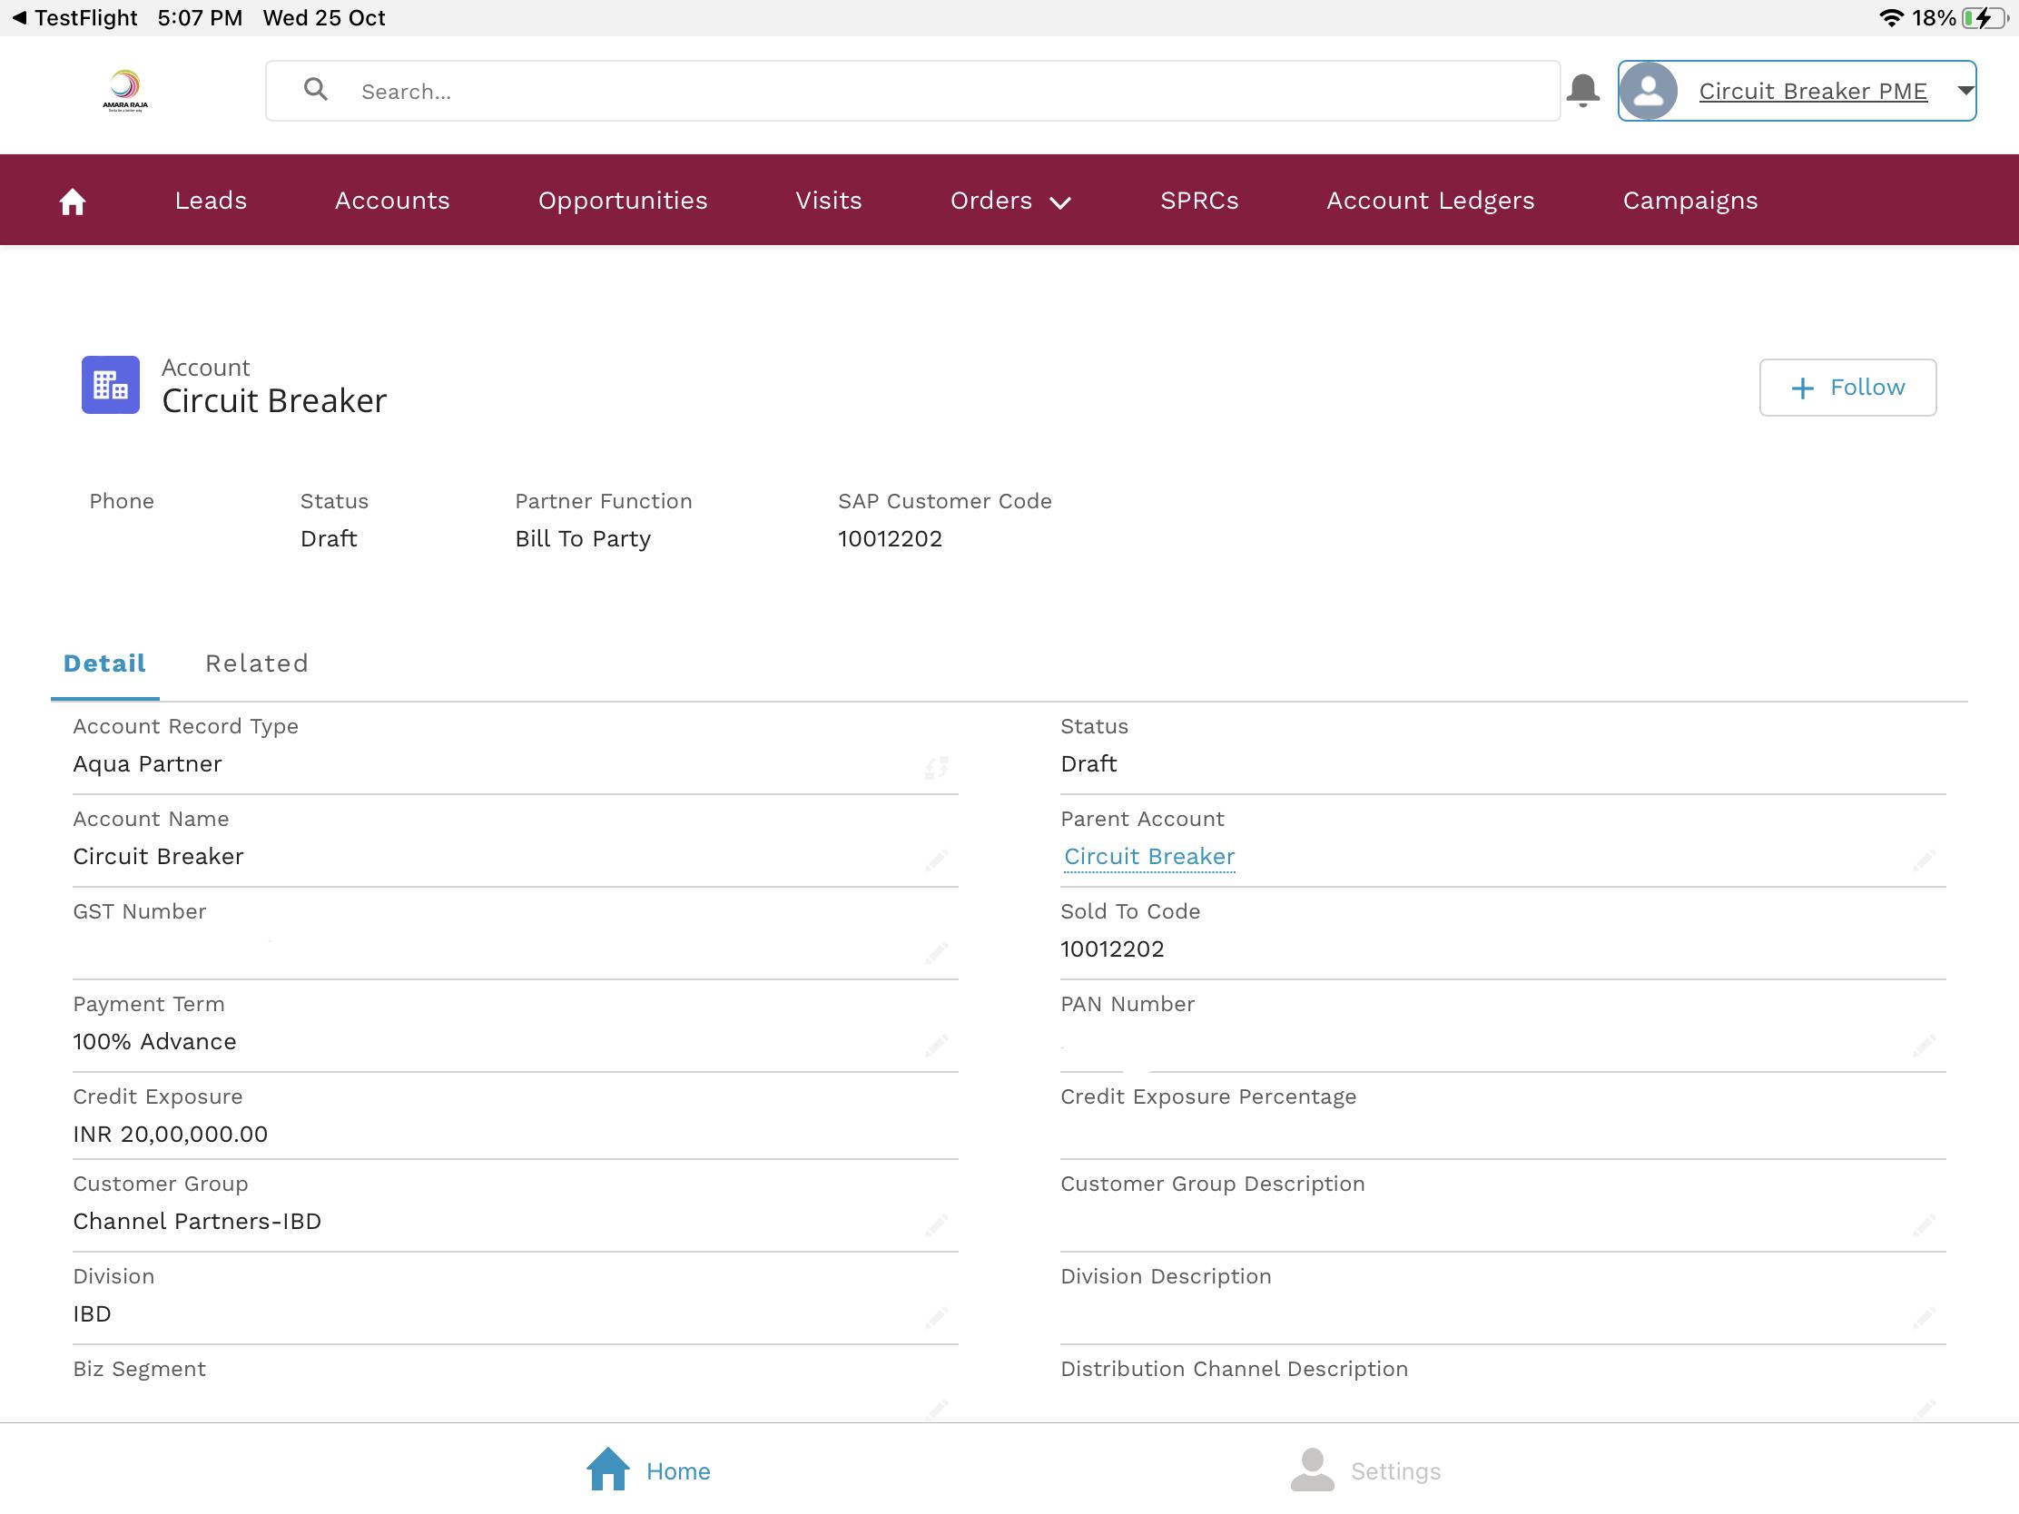
Task: Click the IBD division value
Action: pyautogui.click(x=93, y=1314)
